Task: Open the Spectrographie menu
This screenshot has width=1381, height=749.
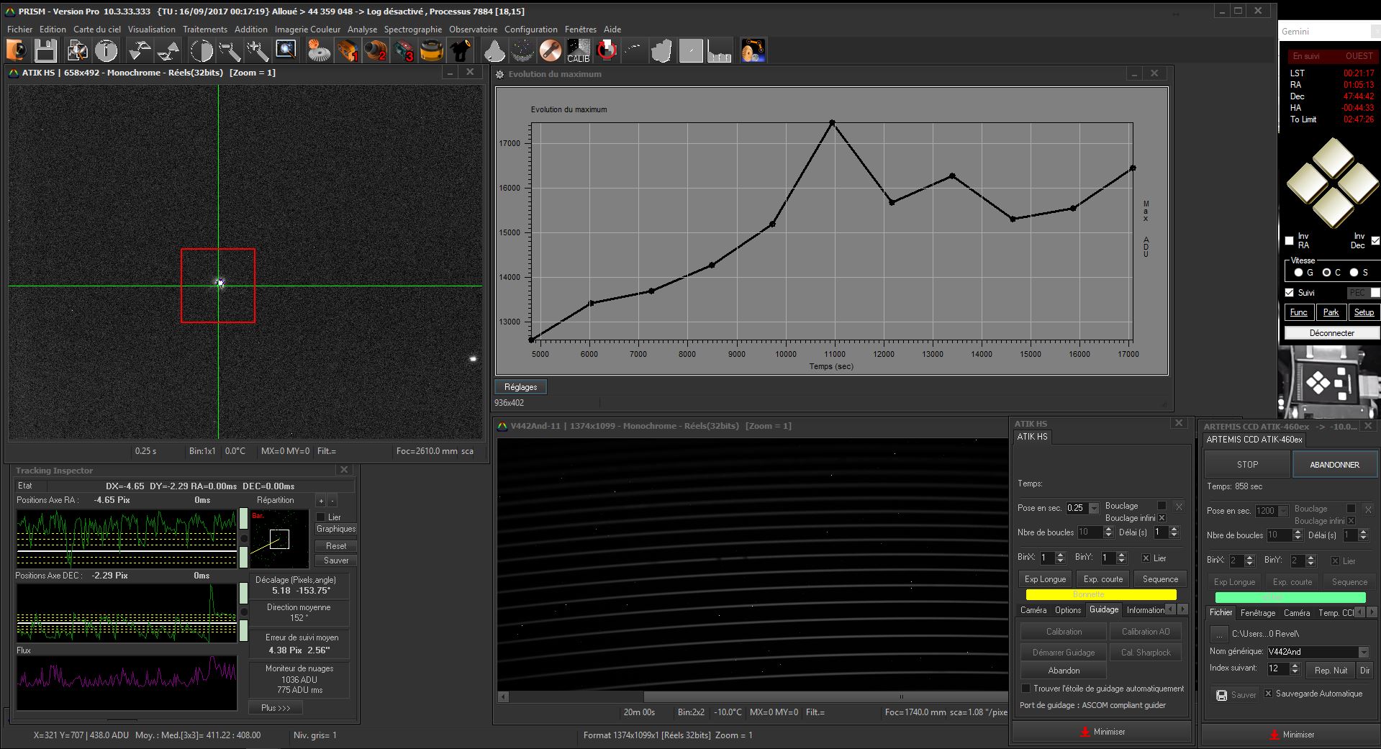Action: [x=412, y=29]
